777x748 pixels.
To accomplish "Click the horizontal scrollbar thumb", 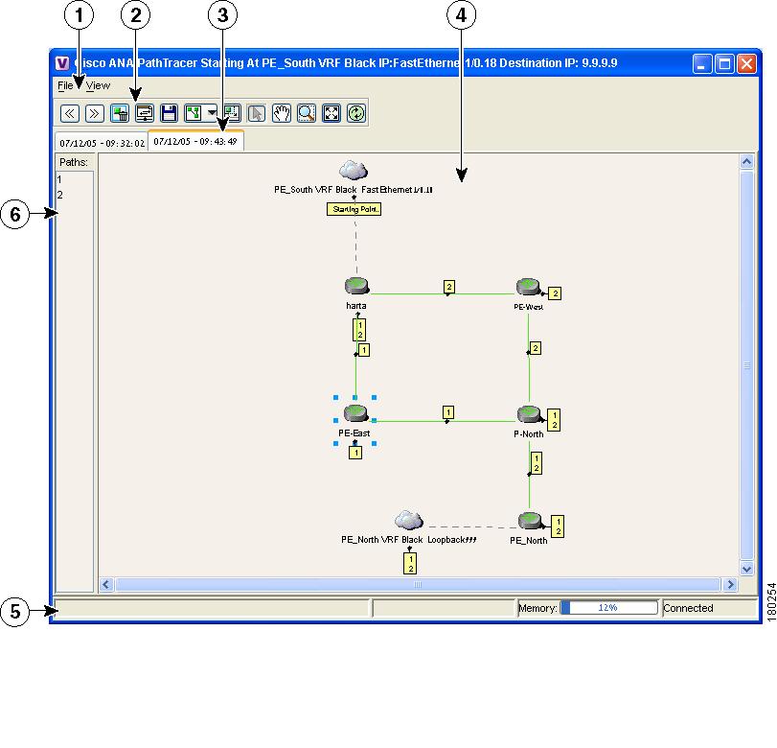I will [x=418, y=584].
